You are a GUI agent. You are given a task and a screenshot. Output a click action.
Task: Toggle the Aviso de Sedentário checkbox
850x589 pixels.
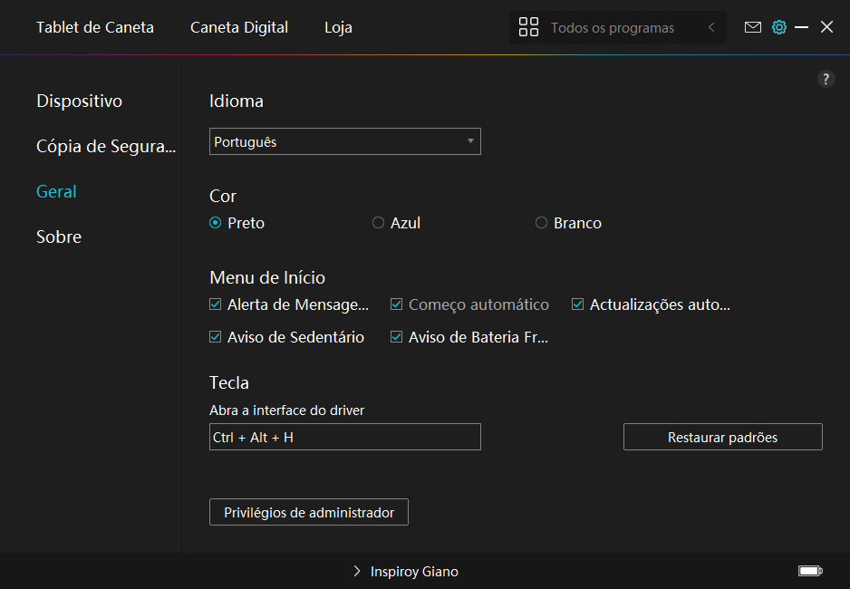pyautogui.click(x=215, y=337)
